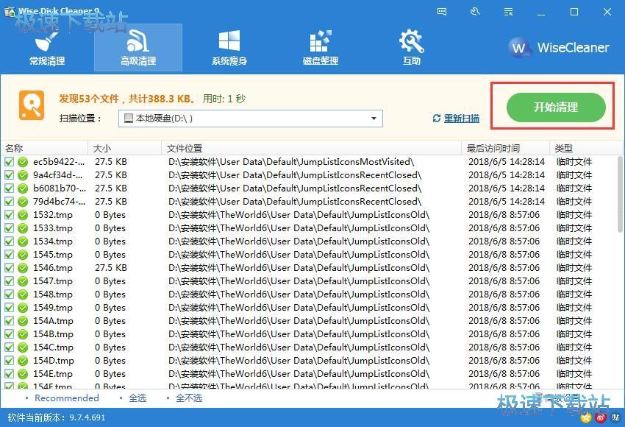The height and width of the screenshot is (427, 625).
Task: Toggle checkbox for 1533.tmp
Action: coord(9,228)
